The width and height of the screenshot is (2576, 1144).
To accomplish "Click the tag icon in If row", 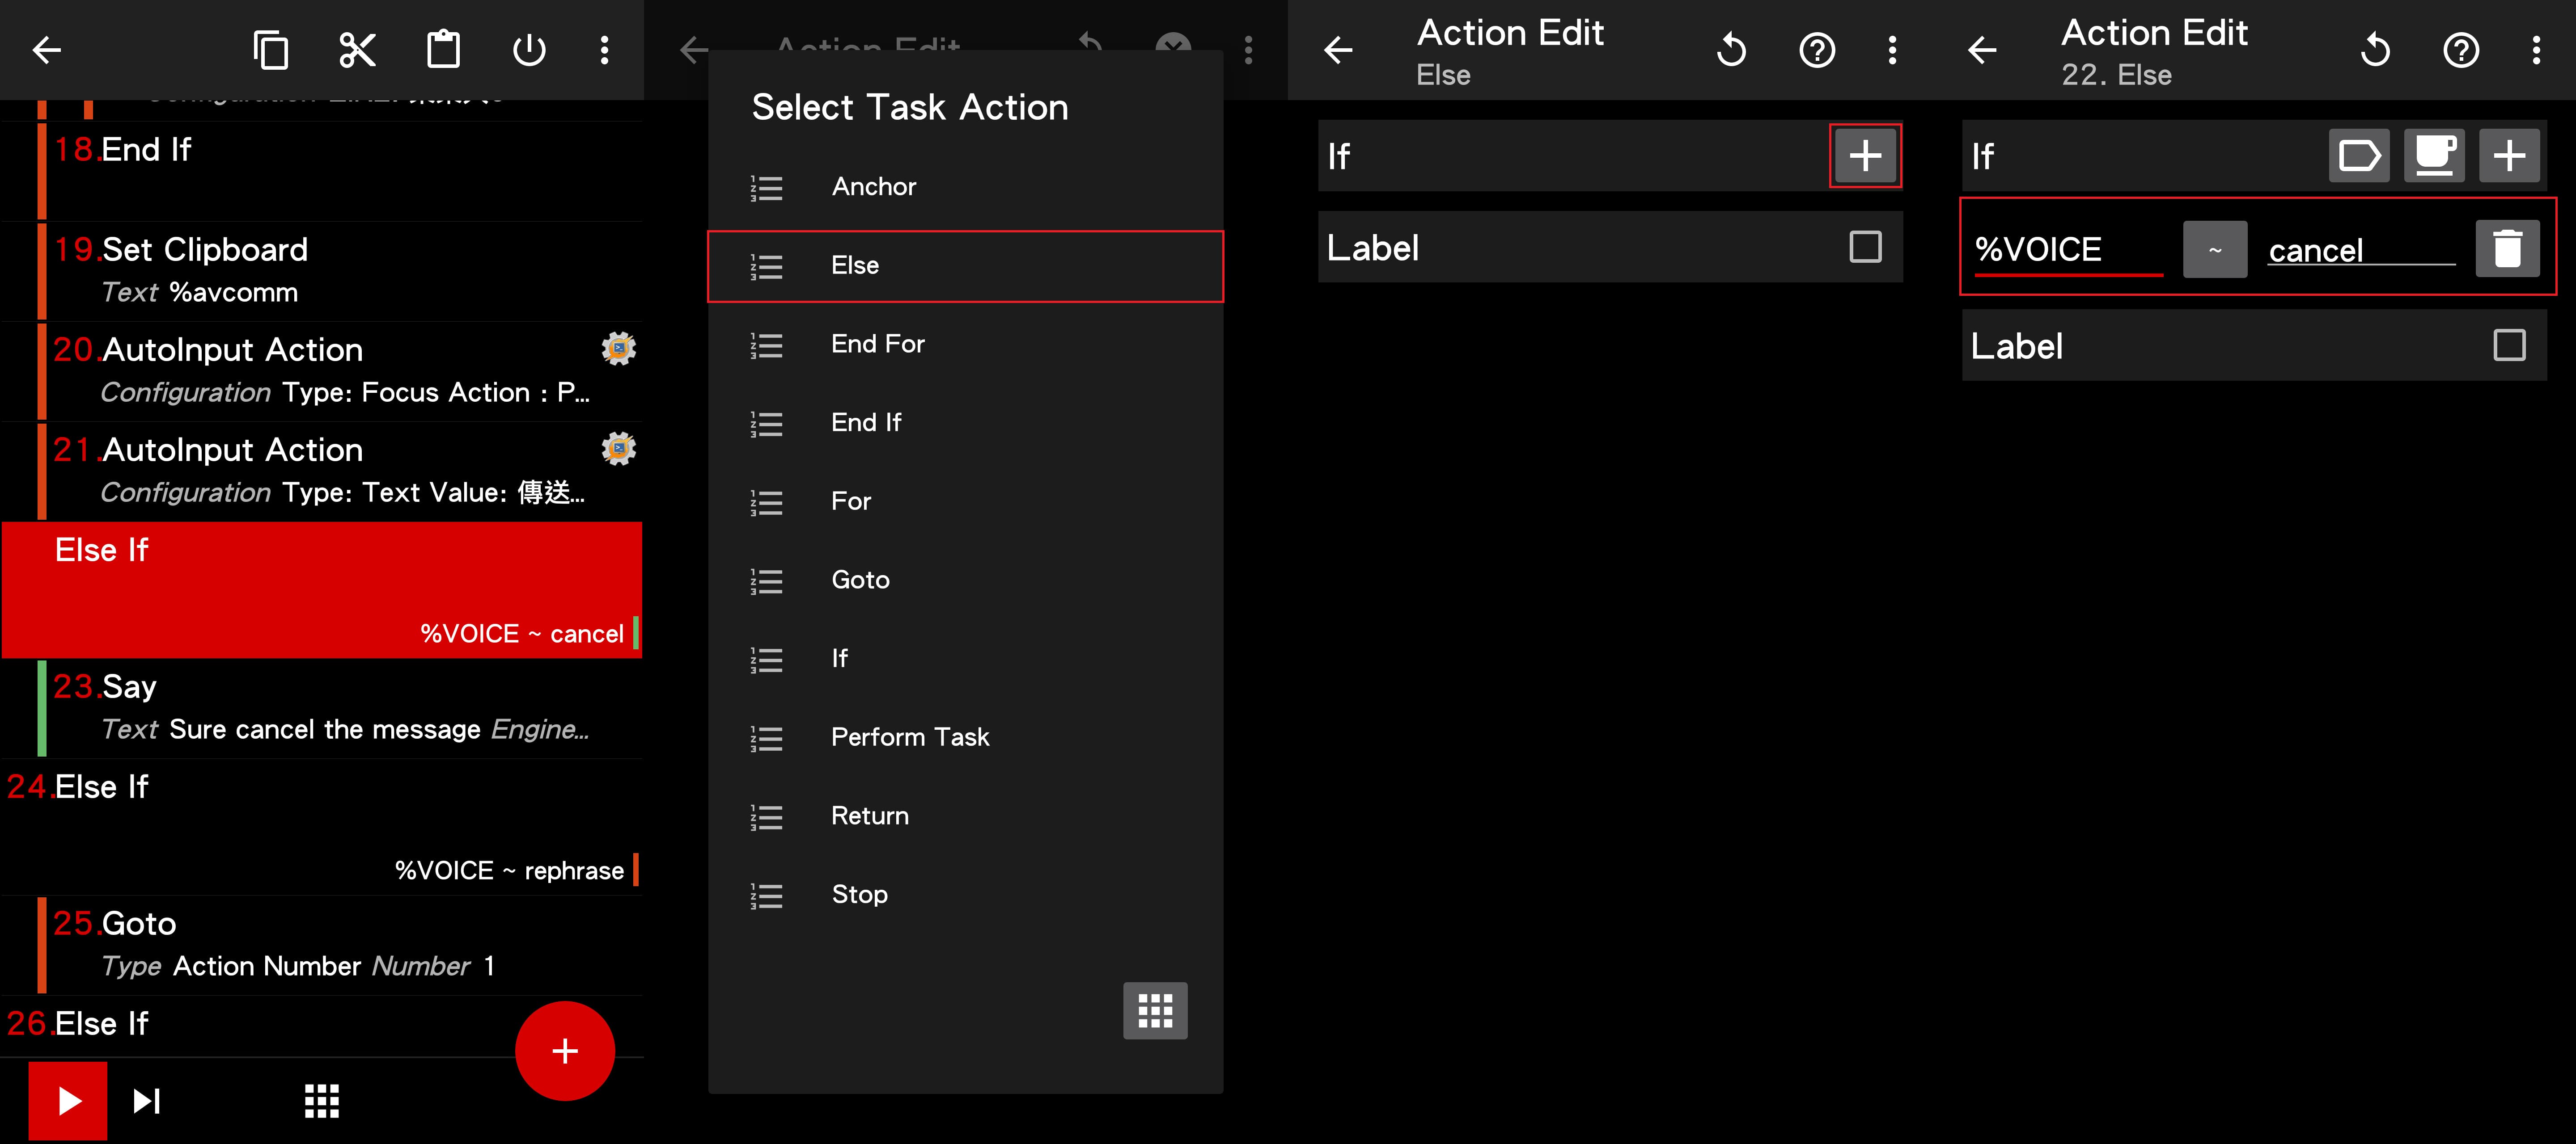I will point(2359,156).
